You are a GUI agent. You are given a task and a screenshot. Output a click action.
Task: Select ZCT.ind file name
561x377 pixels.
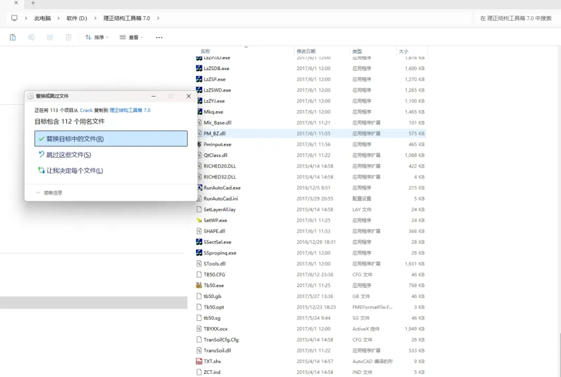[212, 372]
